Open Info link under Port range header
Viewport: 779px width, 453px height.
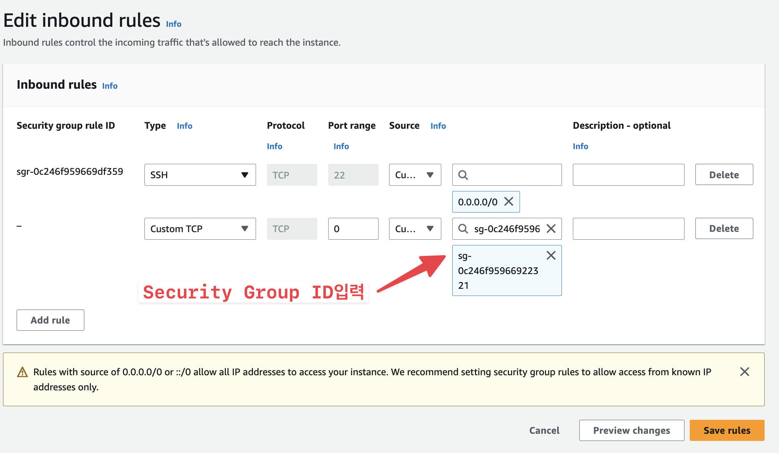341,146
